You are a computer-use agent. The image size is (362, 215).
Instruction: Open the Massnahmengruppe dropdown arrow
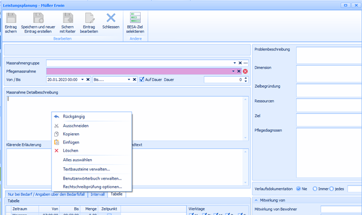tap(234, 63)
